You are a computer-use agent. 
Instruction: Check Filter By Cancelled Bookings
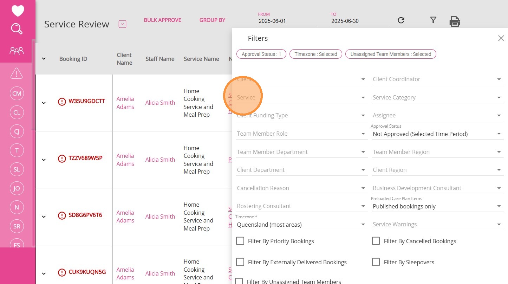tap(376, 241)
